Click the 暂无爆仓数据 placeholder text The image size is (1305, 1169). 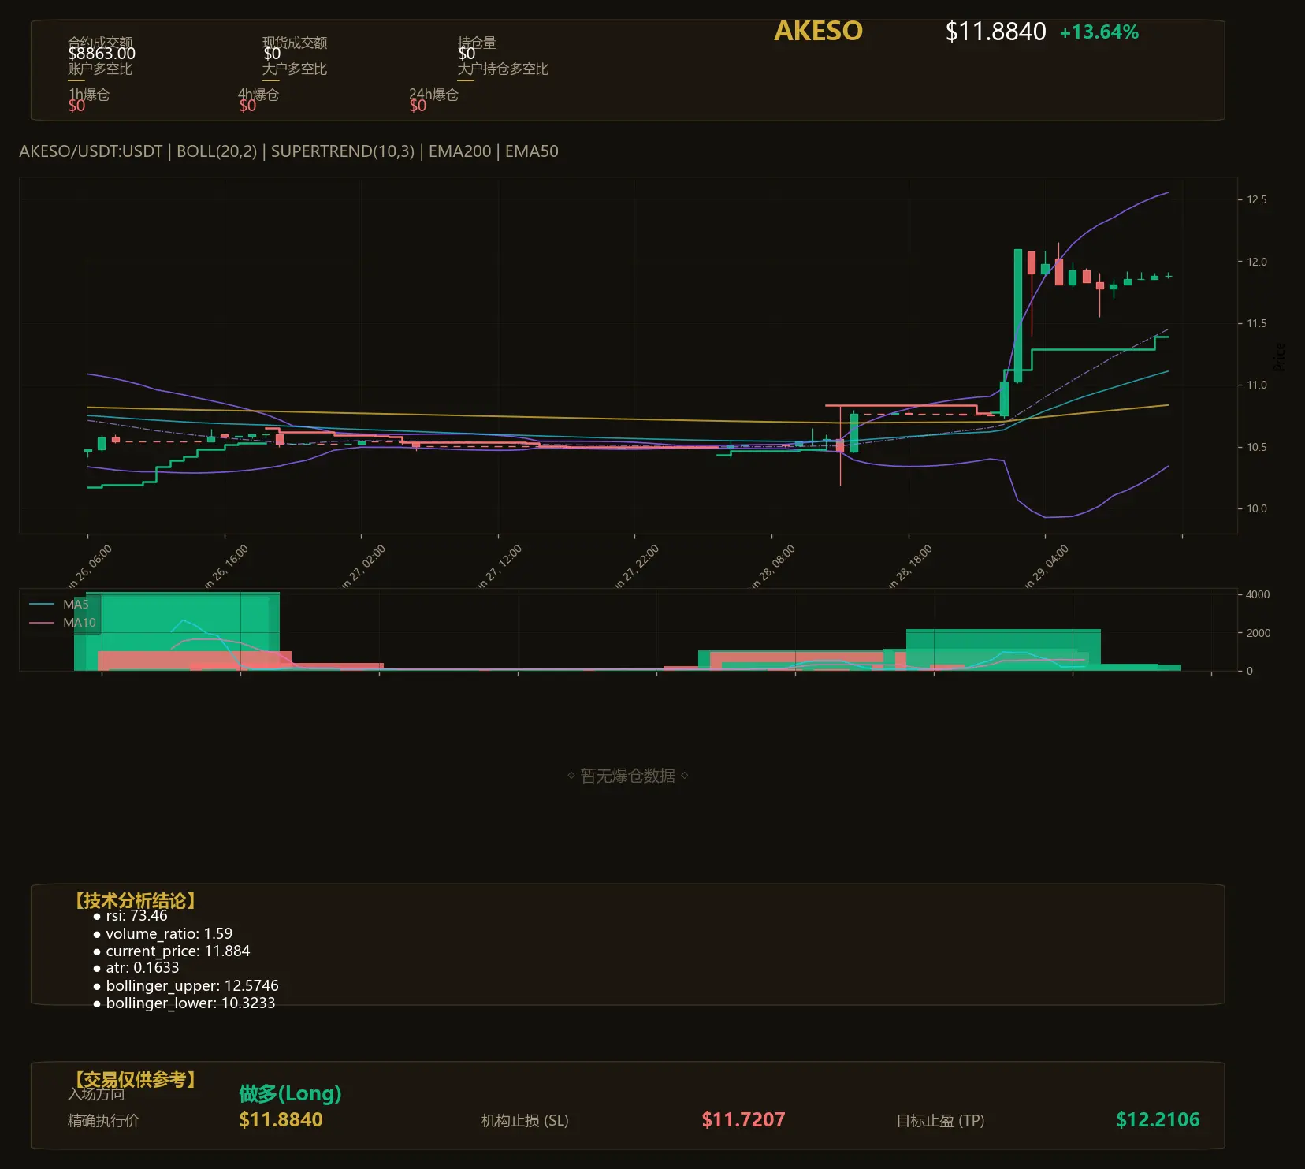point(628,776)
